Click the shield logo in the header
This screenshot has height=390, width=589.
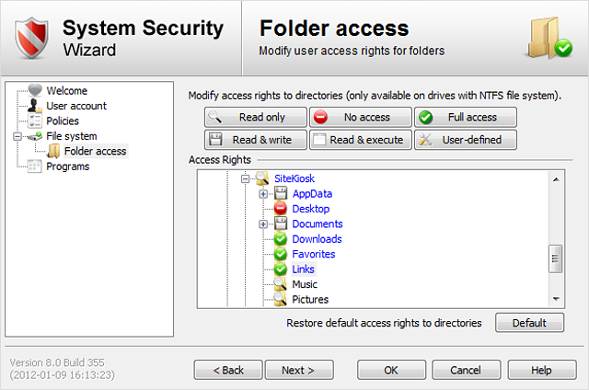pos(35,37)
